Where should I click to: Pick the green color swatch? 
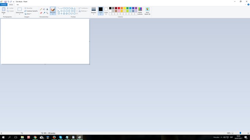pyautogui.click(x=128, y=8)
